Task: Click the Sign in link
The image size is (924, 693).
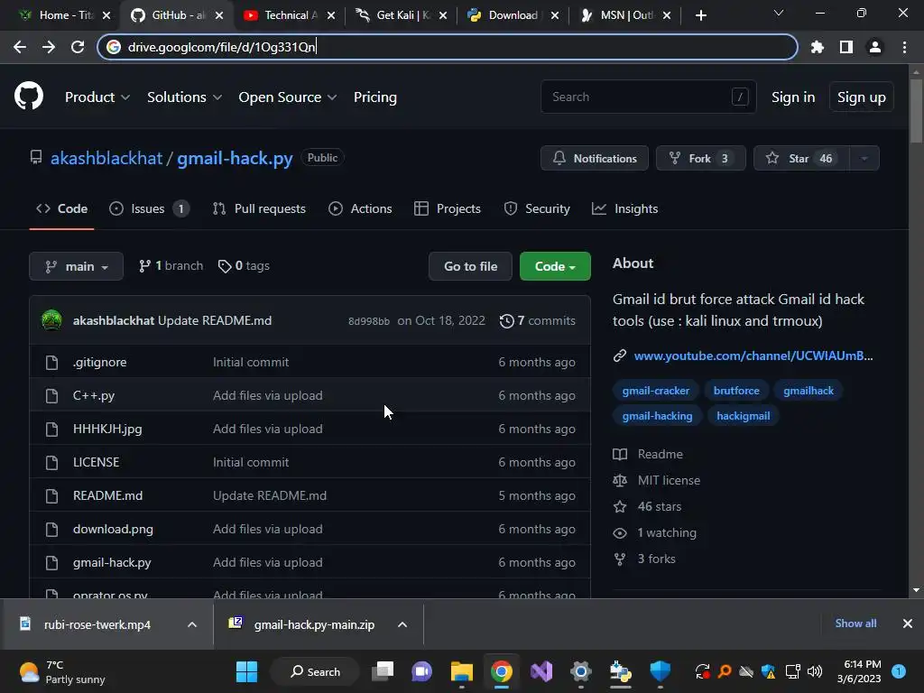Action: tap(793, 97)
